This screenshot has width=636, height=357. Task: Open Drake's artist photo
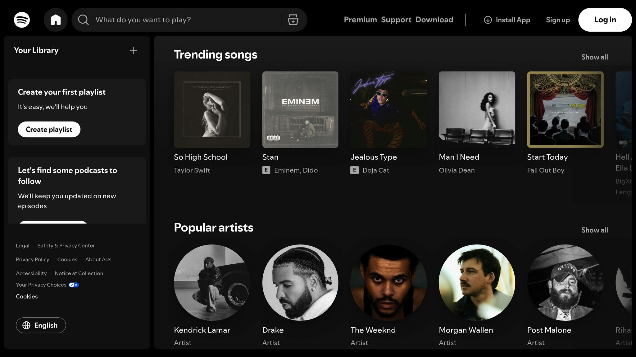tap(300, 283)
